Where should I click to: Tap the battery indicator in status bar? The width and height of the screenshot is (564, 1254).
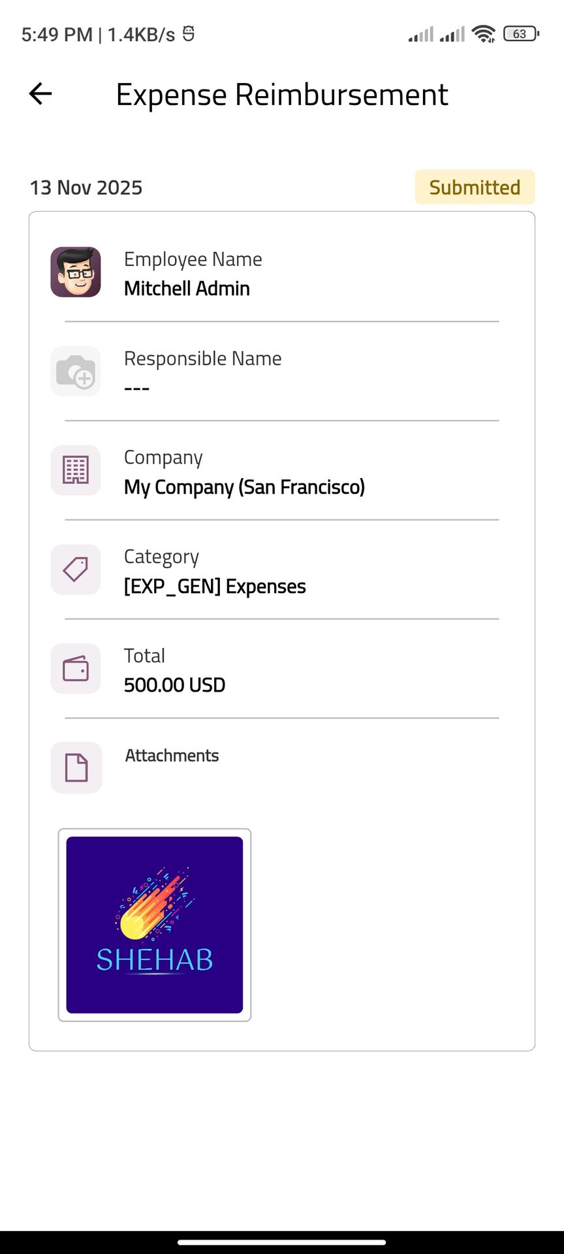click(x=521, y=34)
